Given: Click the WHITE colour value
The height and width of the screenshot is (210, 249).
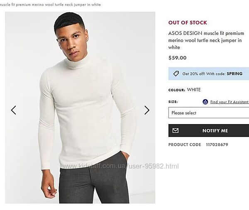Looking at the screenshot, I should tap(194, 90).
